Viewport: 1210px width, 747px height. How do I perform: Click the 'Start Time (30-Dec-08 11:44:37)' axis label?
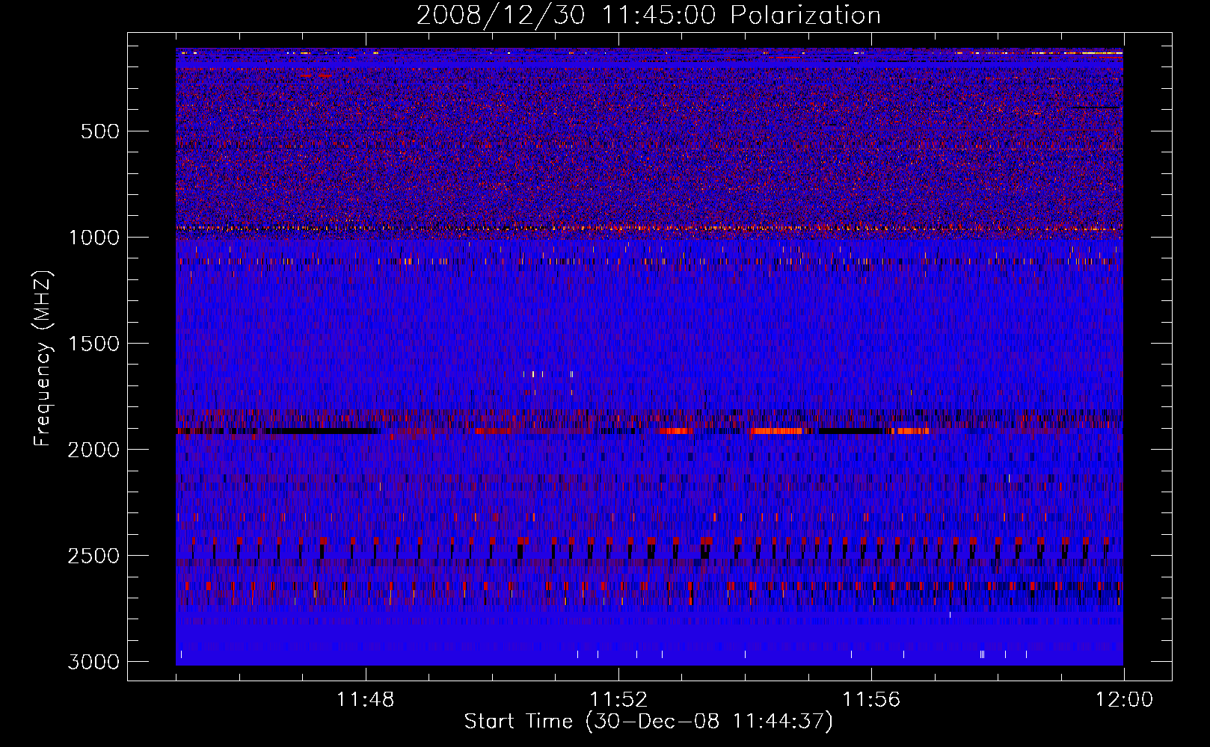648,722
